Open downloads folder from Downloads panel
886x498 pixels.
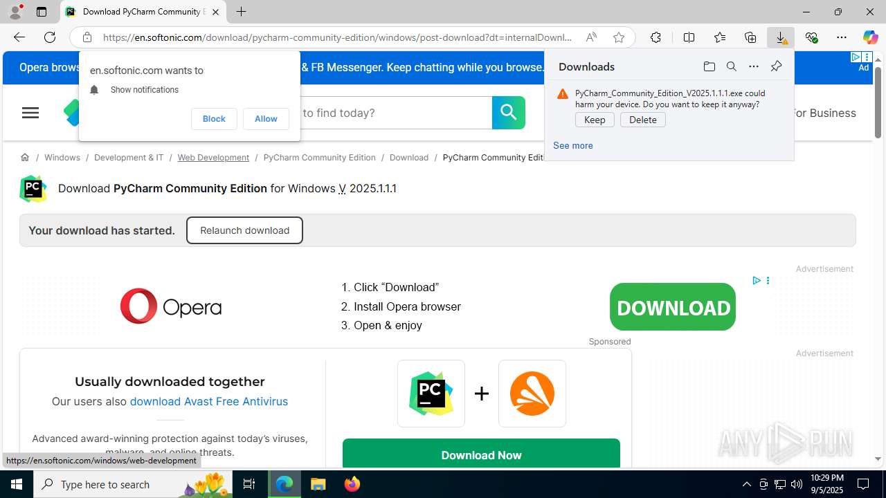709,66
